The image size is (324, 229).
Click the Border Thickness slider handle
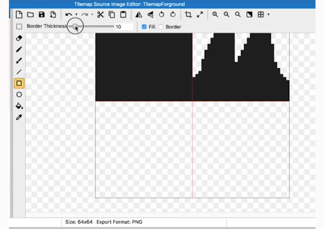pos(75,26)
